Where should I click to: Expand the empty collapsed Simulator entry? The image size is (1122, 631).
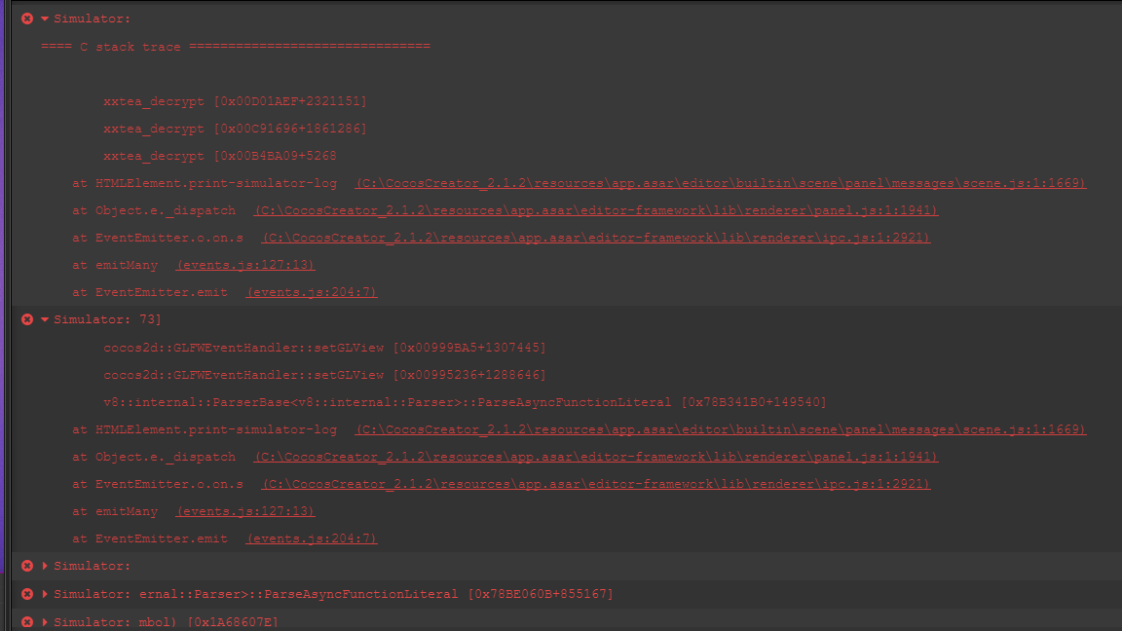coord(45,566)
